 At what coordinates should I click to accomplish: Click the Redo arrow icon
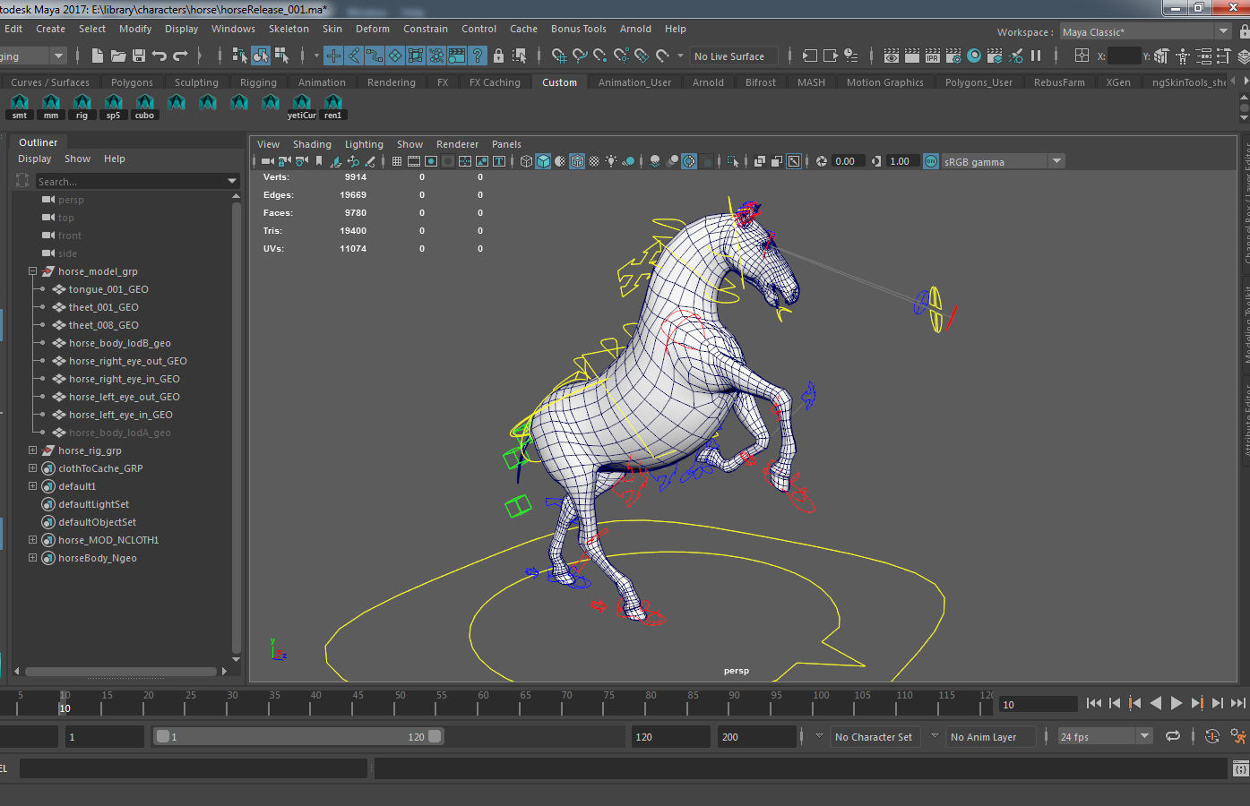tap(180, 56)
